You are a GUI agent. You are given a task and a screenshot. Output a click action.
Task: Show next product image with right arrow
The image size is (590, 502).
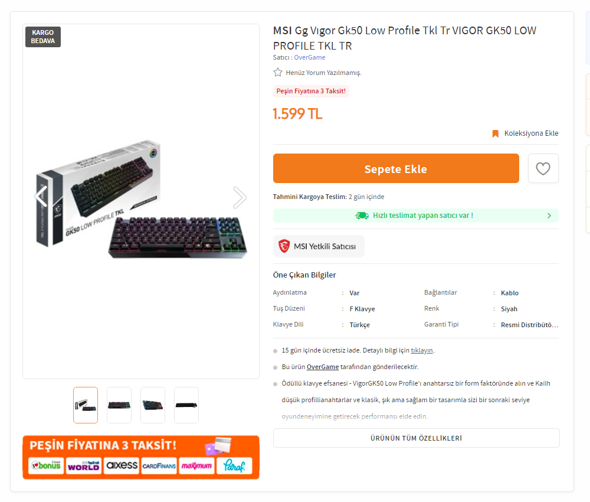tap(240, 198)
